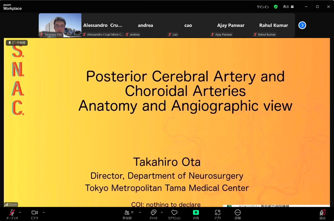
Task: Click the muted mic icon on Ajay Panwar label
Action: coord(212,34)
